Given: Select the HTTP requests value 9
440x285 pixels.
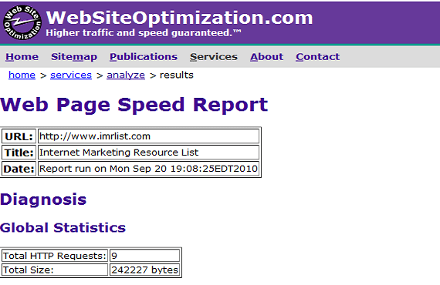Looking at the screenshot, I should click(145, 256).
